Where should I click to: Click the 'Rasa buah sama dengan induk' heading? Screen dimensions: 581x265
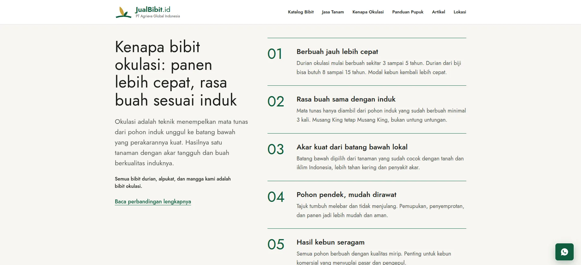tap(346, 99)
